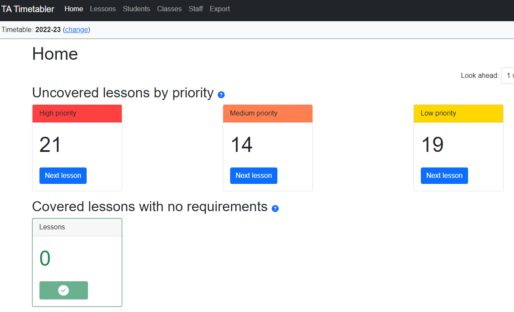The height and width of the screenshot is (312, 514).
Task: Click the Lessons card header
Action: [77, 227]
